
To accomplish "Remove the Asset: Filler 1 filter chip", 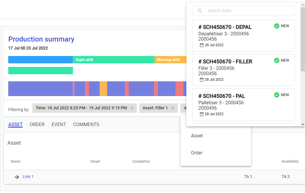I will click(x=173, y=108).
